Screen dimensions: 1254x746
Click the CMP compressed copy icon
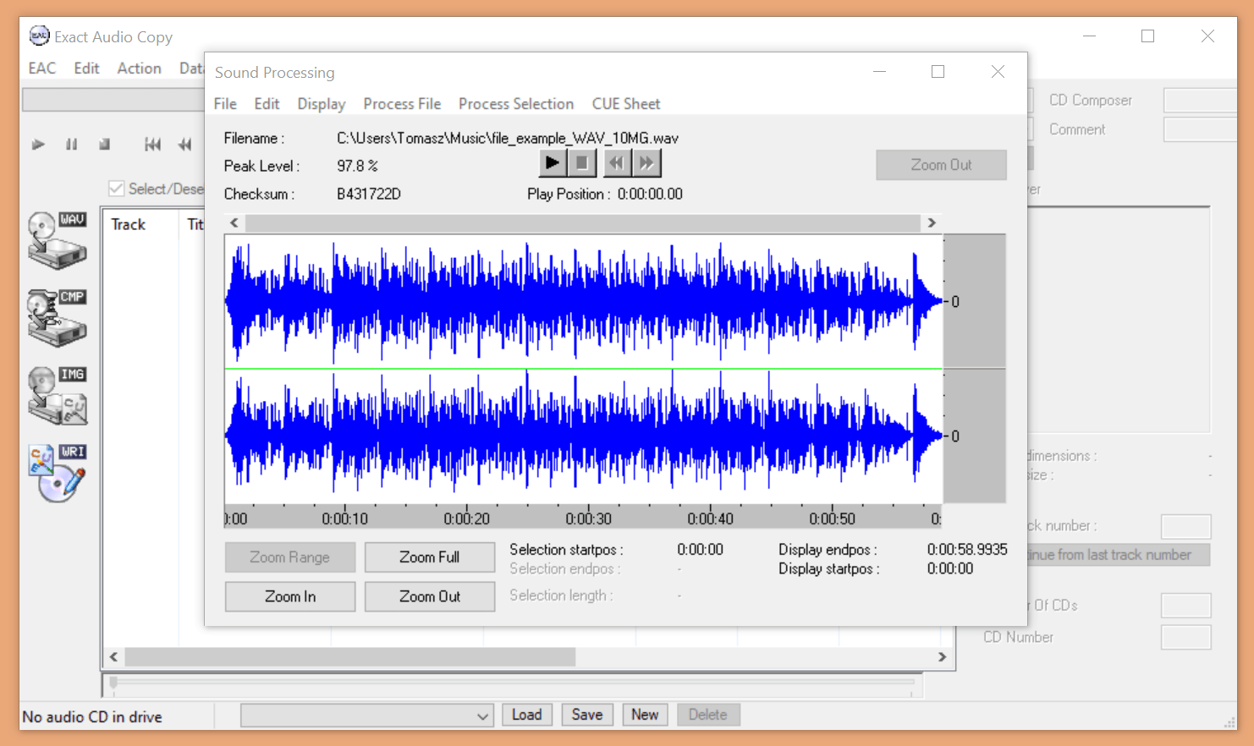tap(58, 318)
